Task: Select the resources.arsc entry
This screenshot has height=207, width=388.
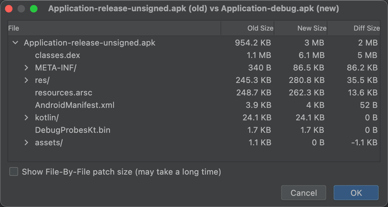Action: pyautogui.click(x=64, y=93)
